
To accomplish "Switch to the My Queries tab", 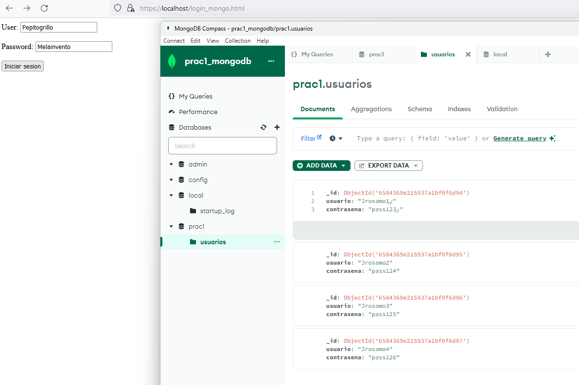I will click(317, 54).
